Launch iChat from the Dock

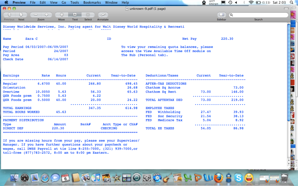[x=55, y=178]
